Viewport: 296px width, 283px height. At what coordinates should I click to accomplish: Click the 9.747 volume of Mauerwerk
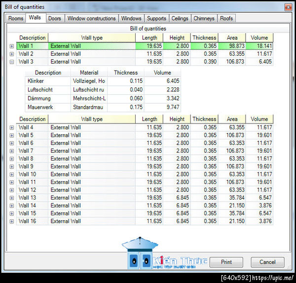point(162,107)
